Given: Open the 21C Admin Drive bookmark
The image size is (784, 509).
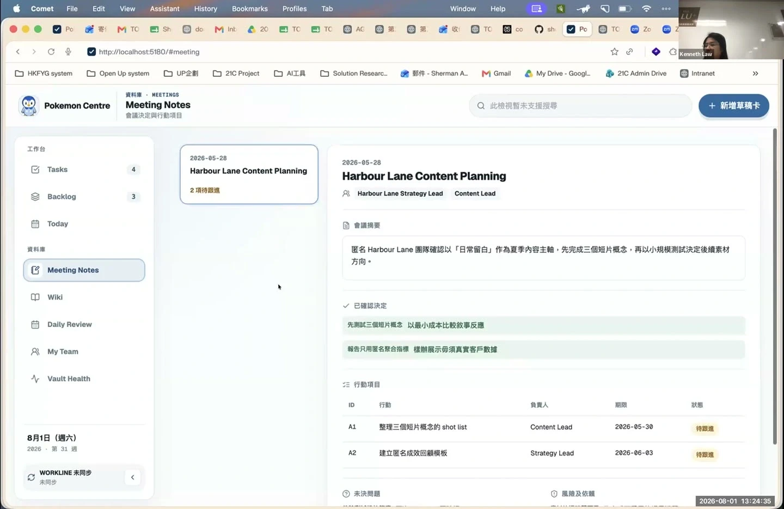Looking at the screenshot, I should click(636, 74).
